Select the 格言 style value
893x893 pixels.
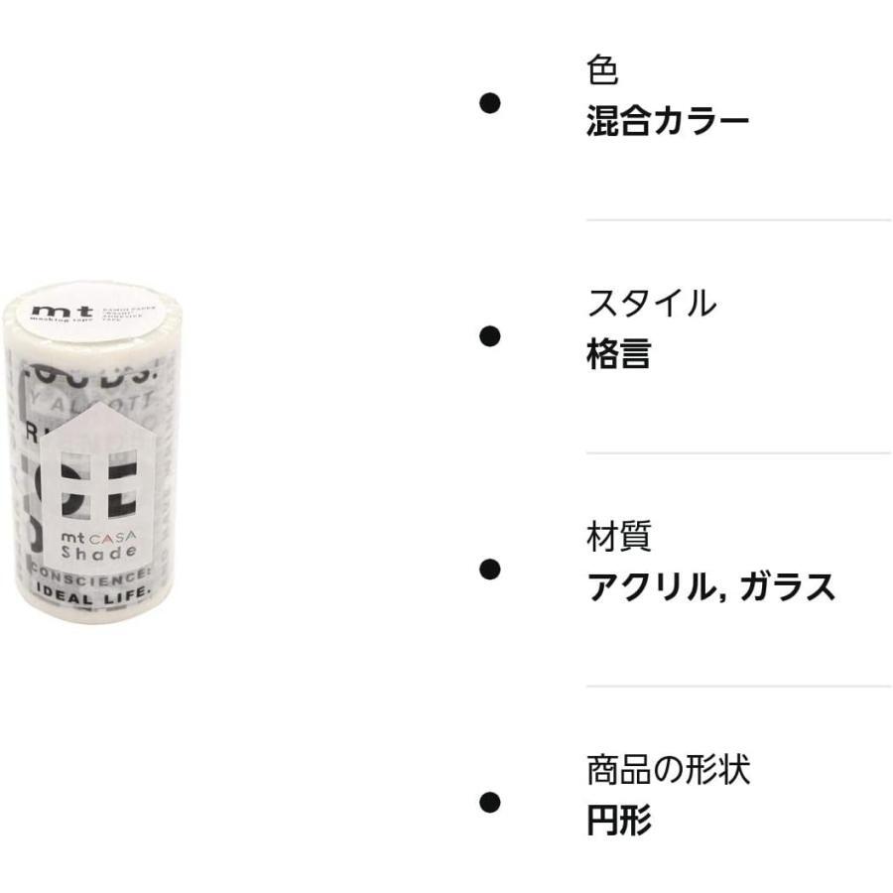point(618,353)
